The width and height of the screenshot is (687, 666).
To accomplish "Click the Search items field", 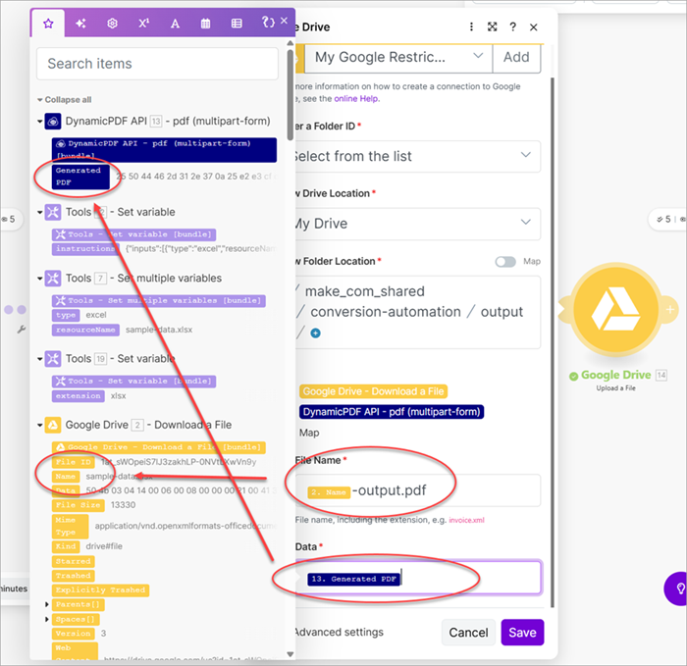I will [157, 64].
